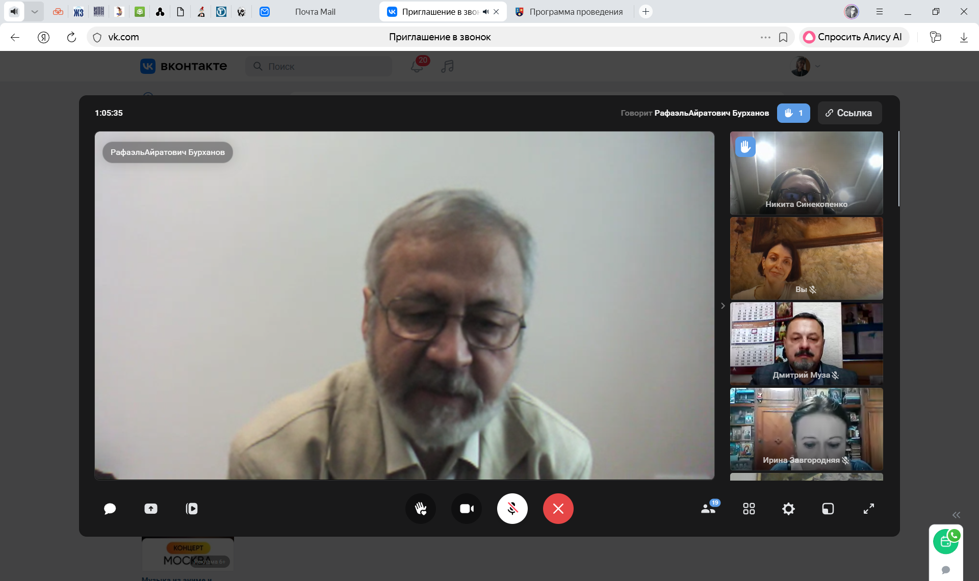Enter fullscreen call mode

coord(869,509)
